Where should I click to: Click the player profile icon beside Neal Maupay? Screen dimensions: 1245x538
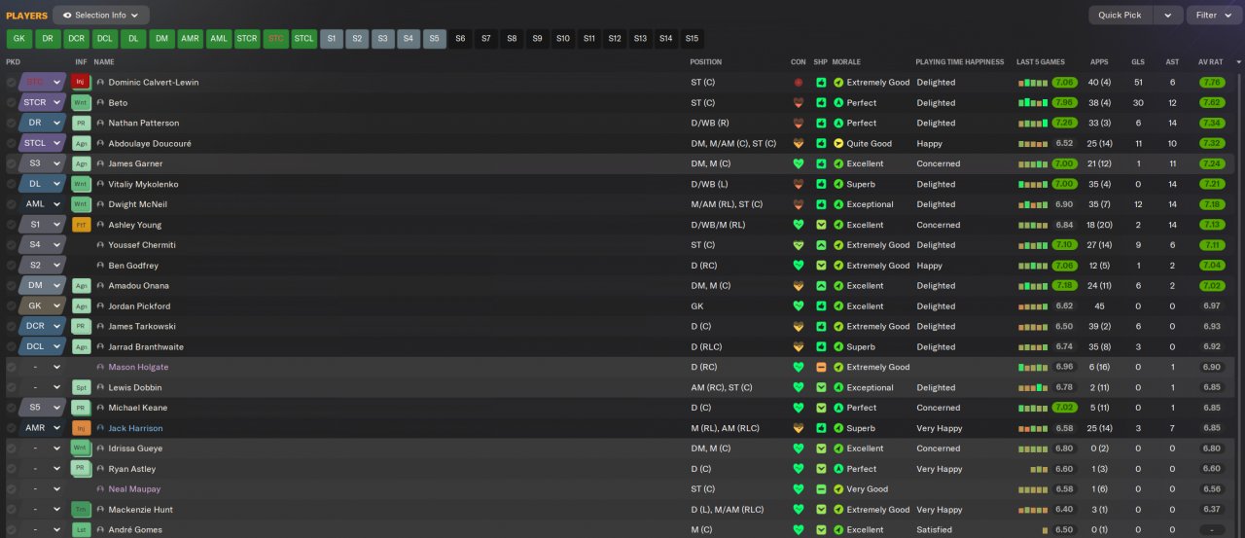(100, 489)
